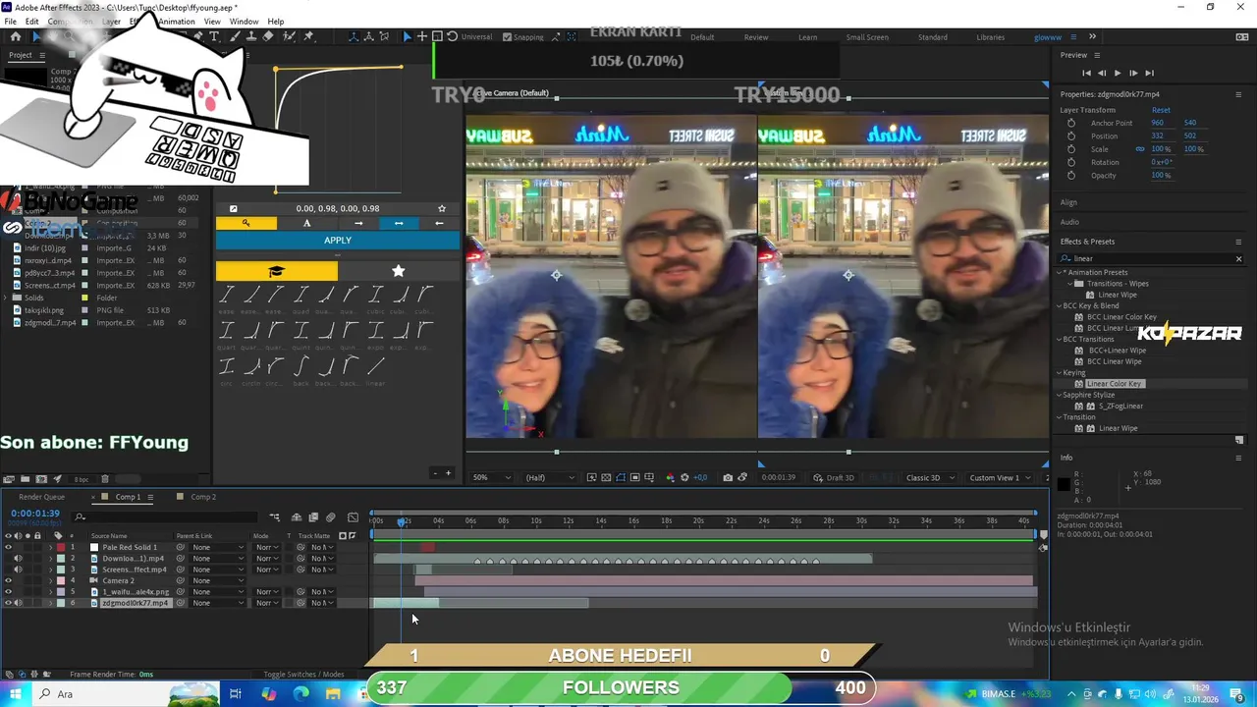Hide the Camera 2 layer
The width and height of the screenshot is (1257, 707).
pos(8,580)
